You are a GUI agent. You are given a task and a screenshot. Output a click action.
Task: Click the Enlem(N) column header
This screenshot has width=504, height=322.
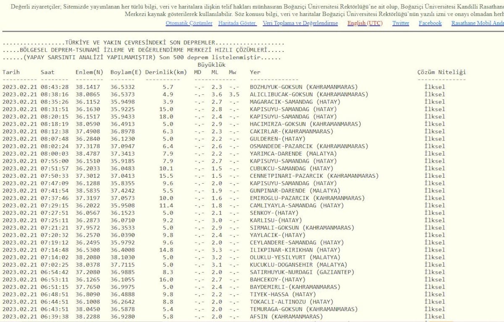pyautogui.click(x=89, y=72)
